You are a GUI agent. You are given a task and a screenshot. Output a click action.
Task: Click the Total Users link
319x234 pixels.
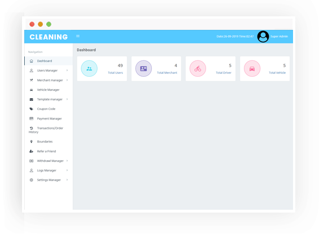(x=115, y=73)
